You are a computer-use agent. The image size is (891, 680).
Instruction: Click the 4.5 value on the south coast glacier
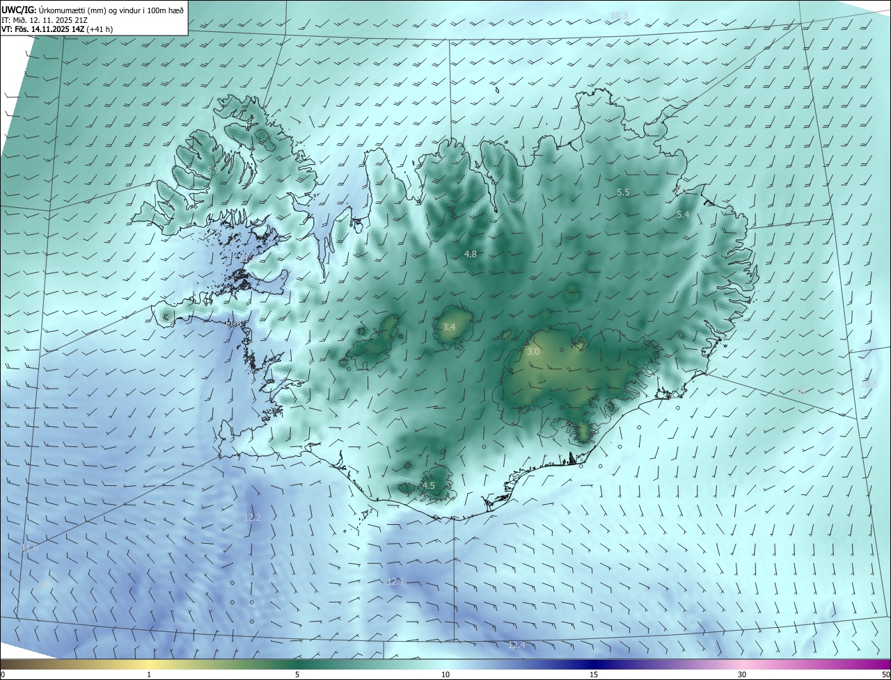(429, 485)
